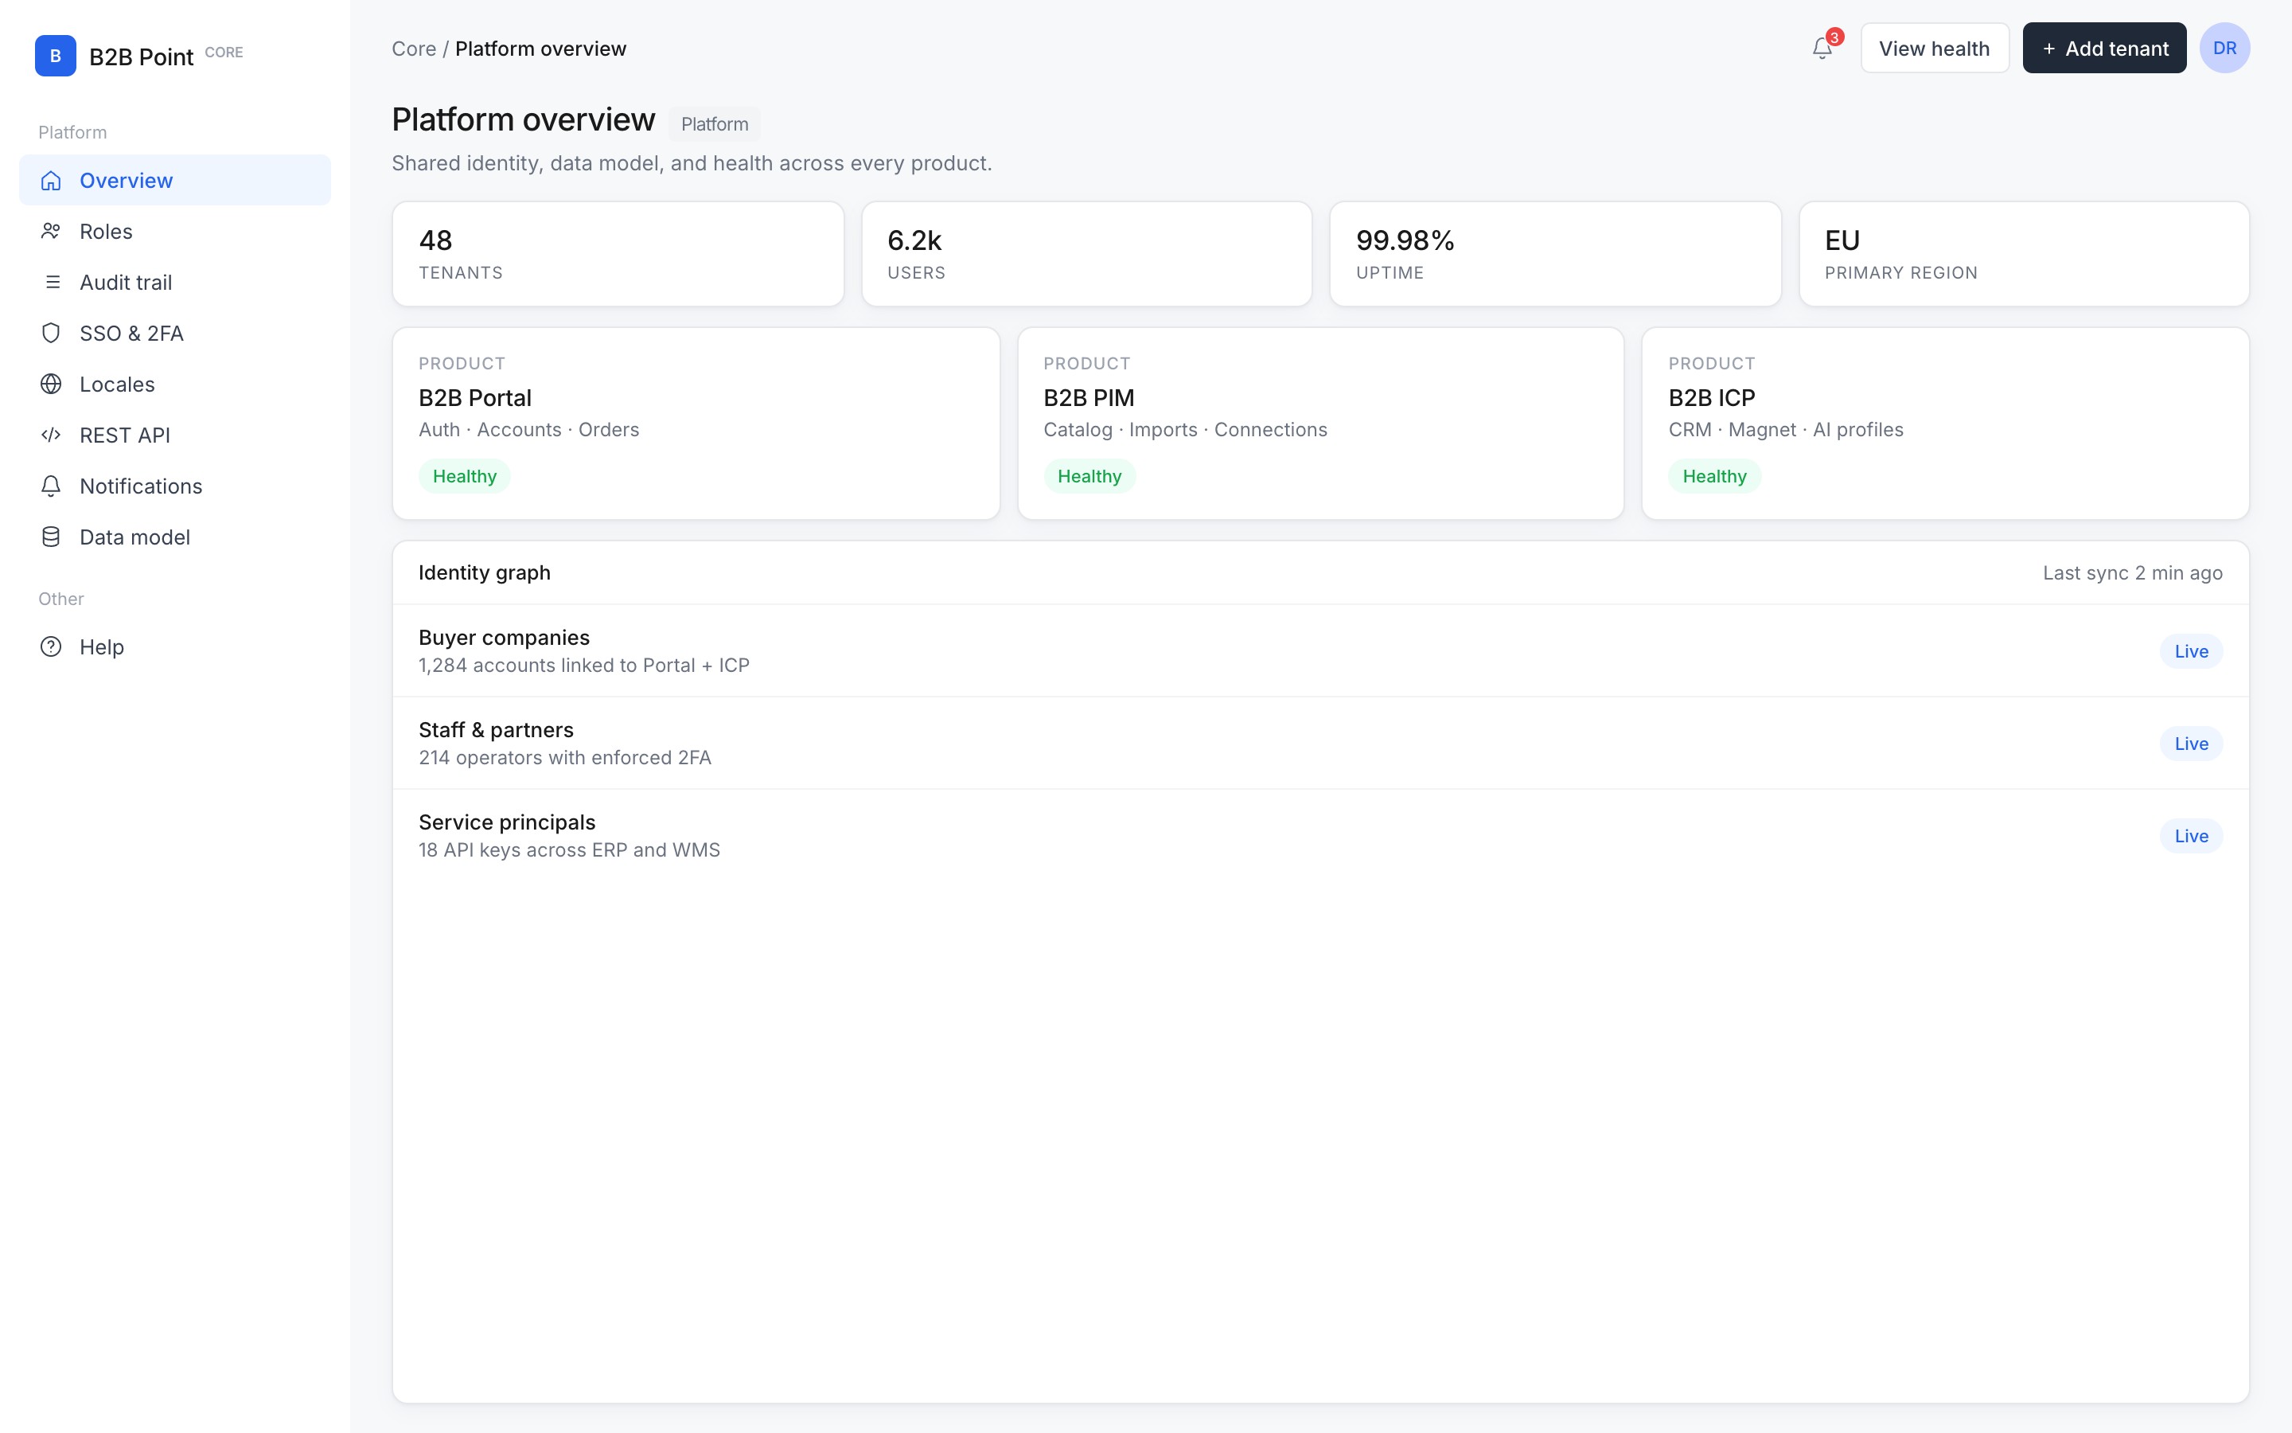The image size is (2292, 1433).
Task: Select the 6.2k Users stat card
Action: click(x=1086, y=254)
